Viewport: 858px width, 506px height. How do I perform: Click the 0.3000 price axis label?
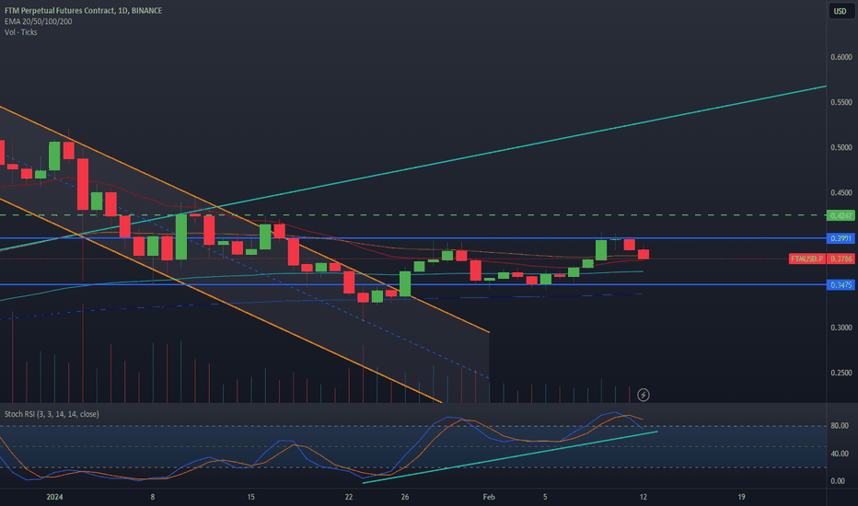tap(841, 328)
